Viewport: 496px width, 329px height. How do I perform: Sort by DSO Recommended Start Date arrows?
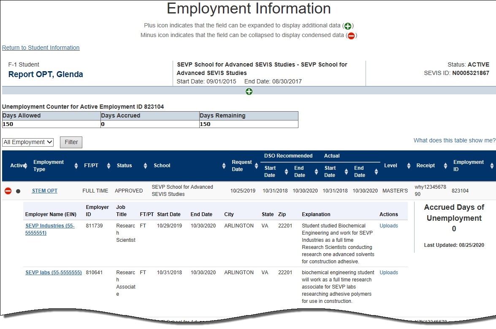click(x=286, y=171)
